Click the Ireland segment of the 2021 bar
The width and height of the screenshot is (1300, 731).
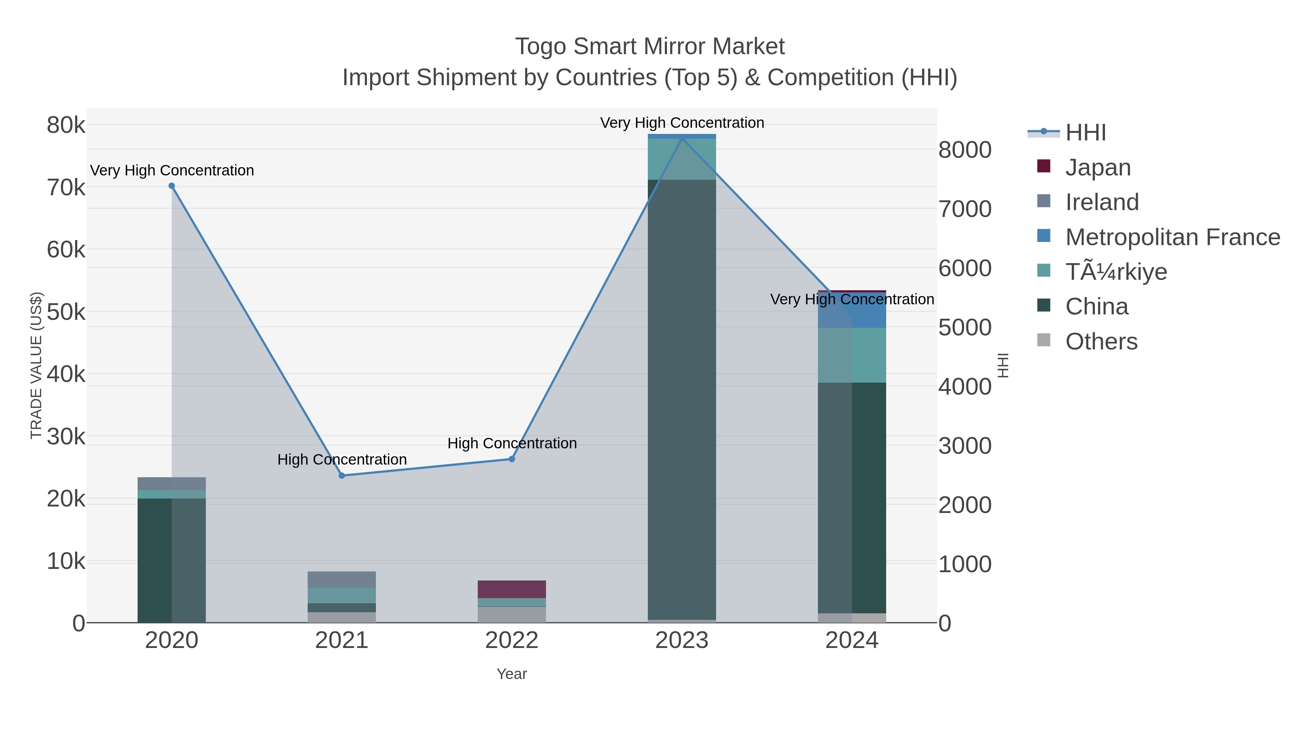point(342,580)
